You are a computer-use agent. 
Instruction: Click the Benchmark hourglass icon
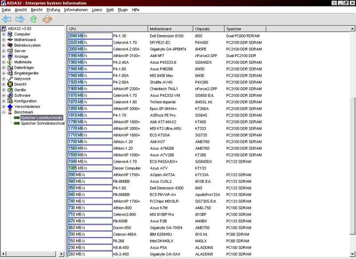(10, 112)
